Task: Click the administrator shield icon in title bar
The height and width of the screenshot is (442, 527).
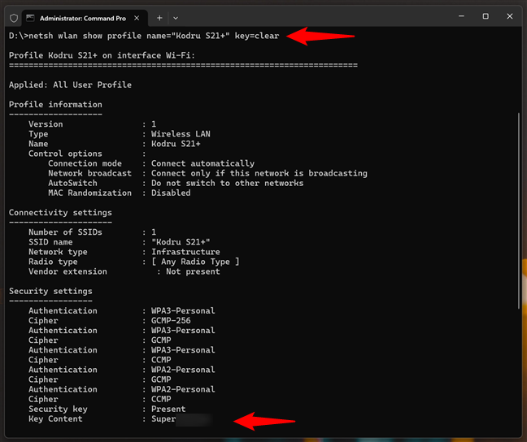Action: [x=13, y=16]
